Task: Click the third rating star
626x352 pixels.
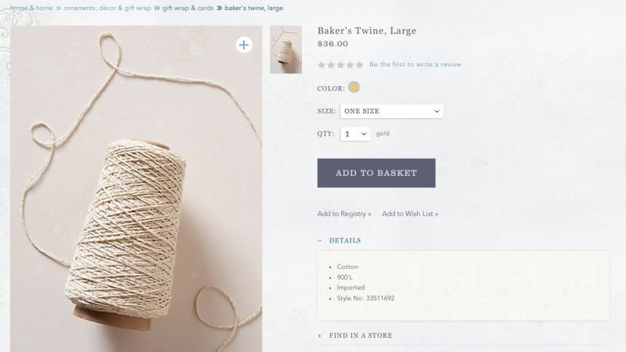Action: point(340,65)
